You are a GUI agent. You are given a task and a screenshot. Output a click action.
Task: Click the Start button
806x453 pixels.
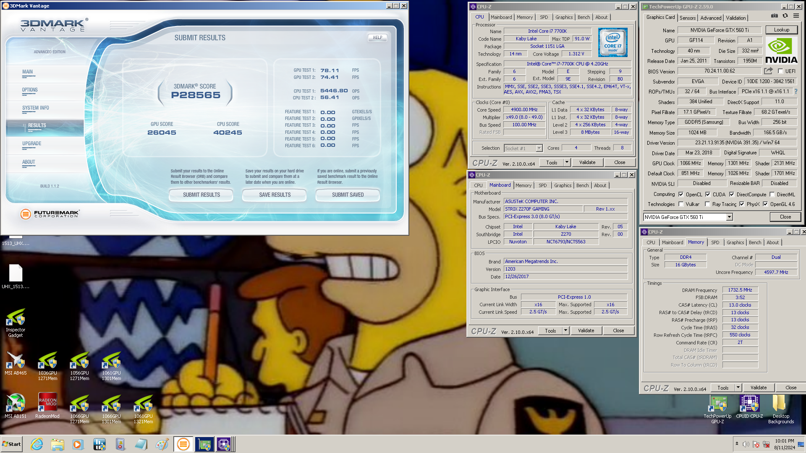[x=11, y=444]
